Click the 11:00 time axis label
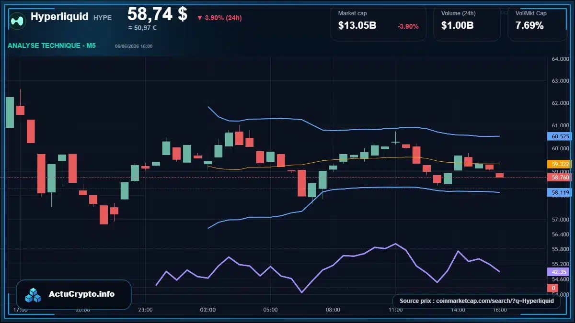The height and width of the screenshot is (323, 575). (x=395, y=310)
